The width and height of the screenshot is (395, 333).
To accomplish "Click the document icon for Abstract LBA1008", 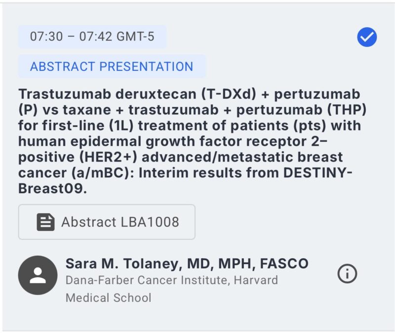I will coord(45,222).
